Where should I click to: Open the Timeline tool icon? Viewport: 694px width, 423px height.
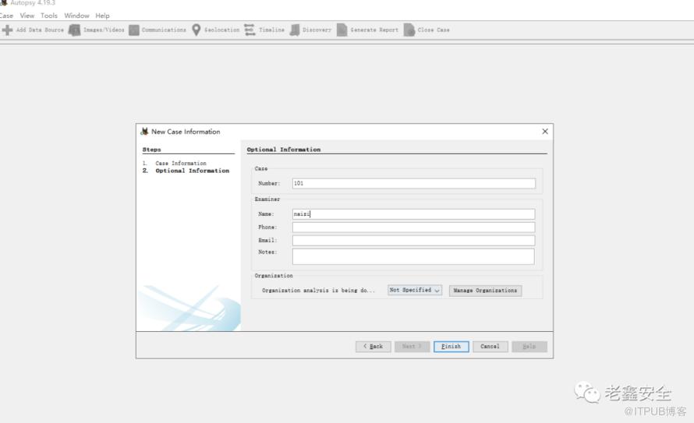(250, 30)
